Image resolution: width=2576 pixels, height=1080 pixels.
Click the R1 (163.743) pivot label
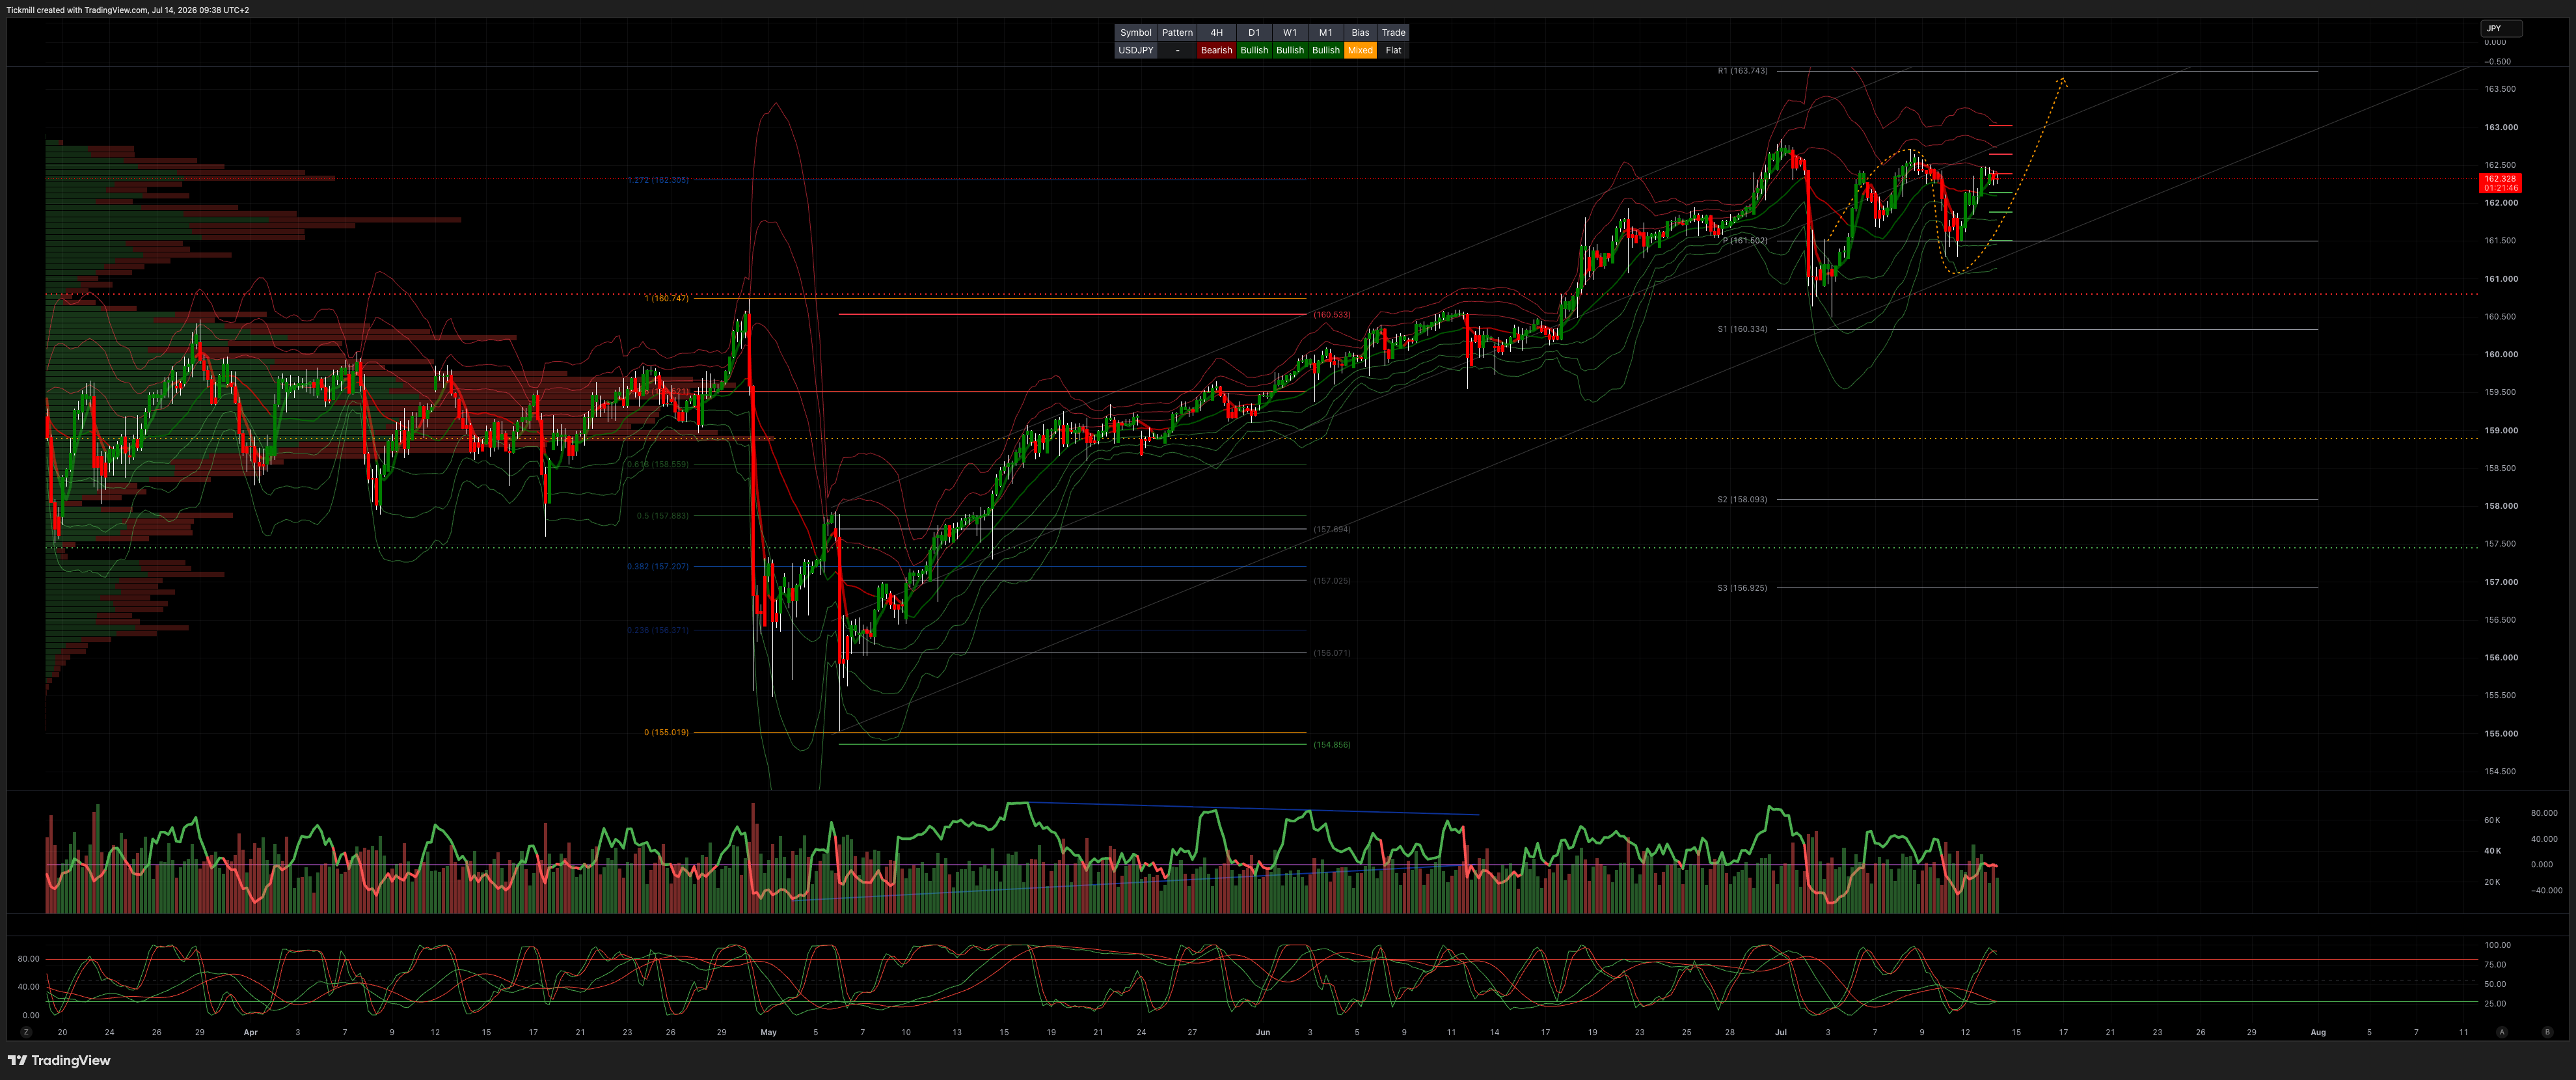1742,71
